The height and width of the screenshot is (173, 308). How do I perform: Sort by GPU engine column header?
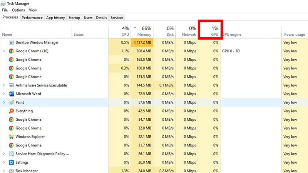coord(251,32)
